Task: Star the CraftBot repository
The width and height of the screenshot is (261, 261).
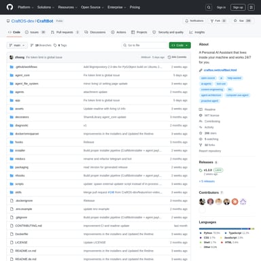Action: 242,20
